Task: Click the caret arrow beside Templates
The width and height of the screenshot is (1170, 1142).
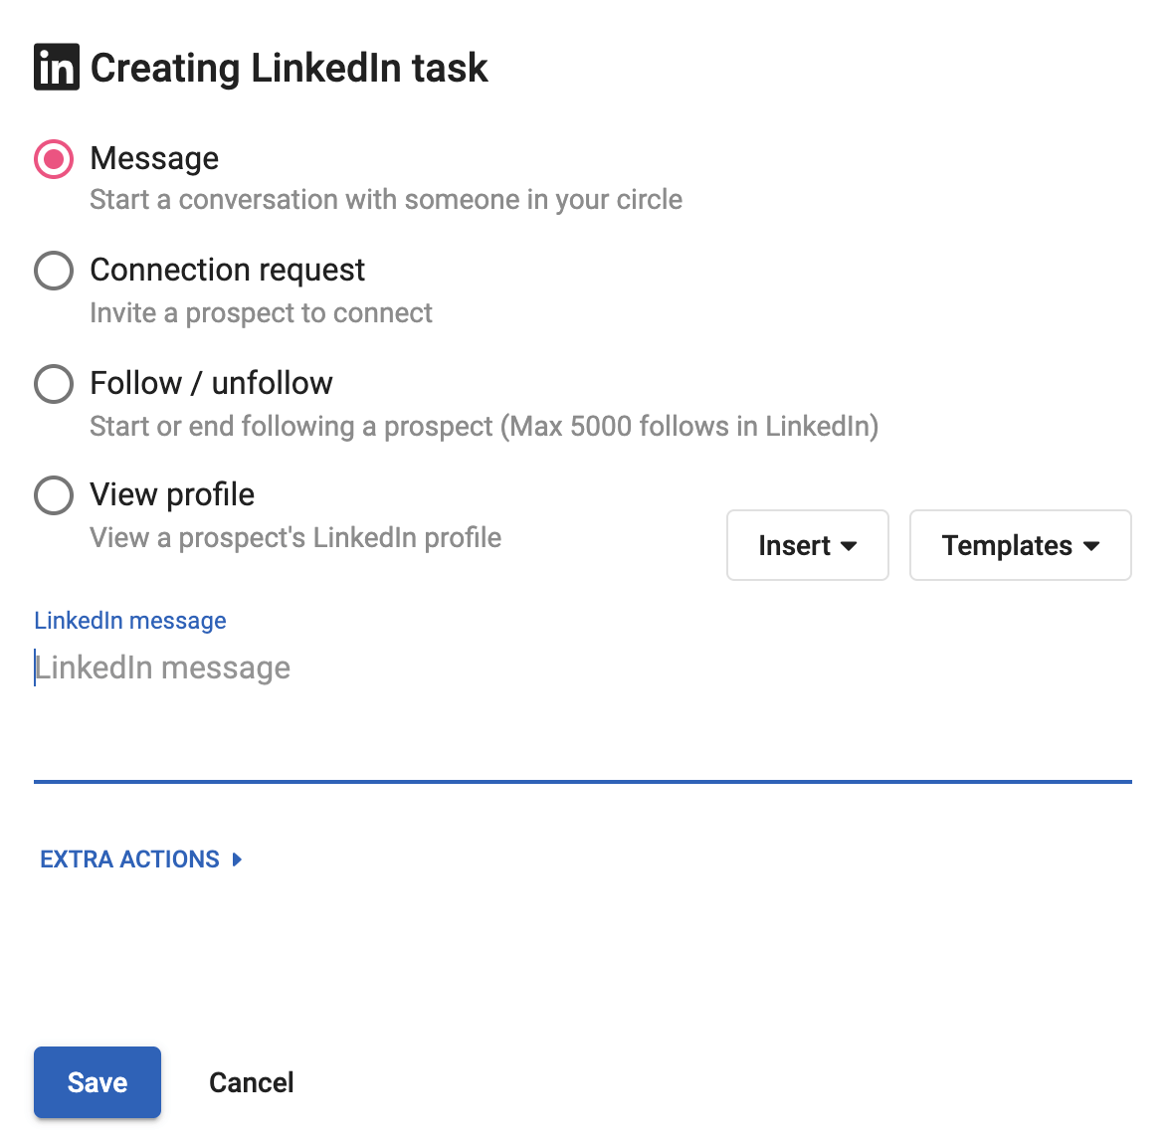Action: [1091, 546]
